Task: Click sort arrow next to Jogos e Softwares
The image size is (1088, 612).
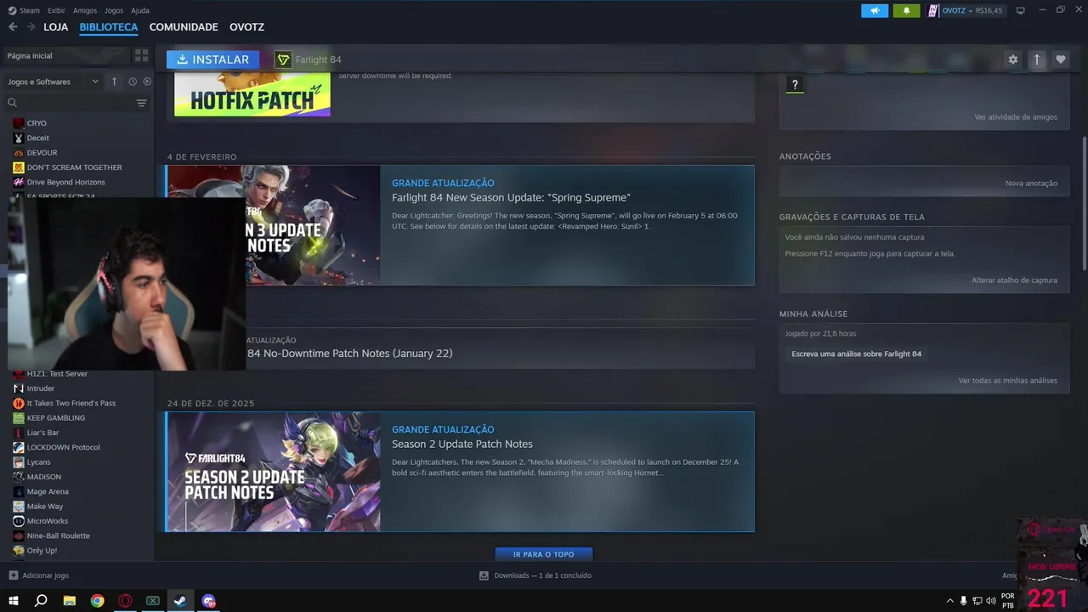Action: point(114,82)
